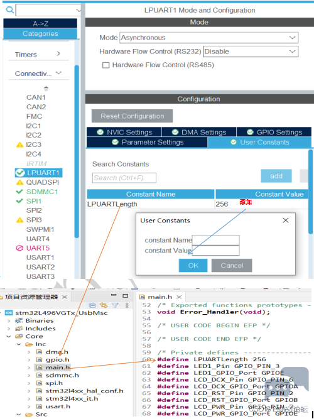The image size is (314, 419).
Task: Click the Constant Name column header
Action: coord(151,194)
